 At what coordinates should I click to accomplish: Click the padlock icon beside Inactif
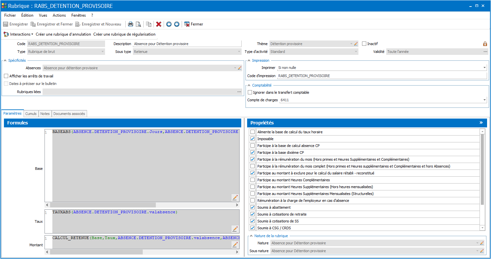(x=485, y=44)
